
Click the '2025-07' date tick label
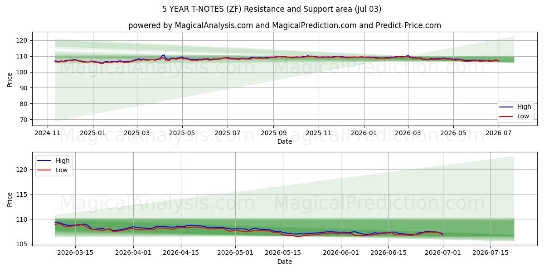pos(227,133)
